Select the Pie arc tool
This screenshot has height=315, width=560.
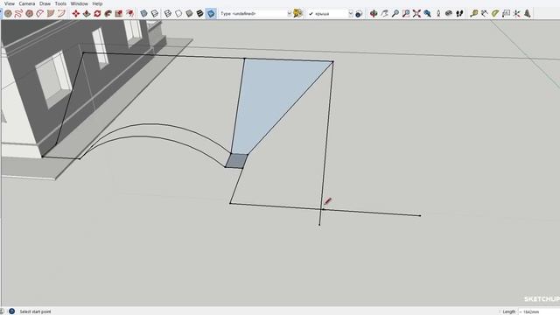coord(61,14)
